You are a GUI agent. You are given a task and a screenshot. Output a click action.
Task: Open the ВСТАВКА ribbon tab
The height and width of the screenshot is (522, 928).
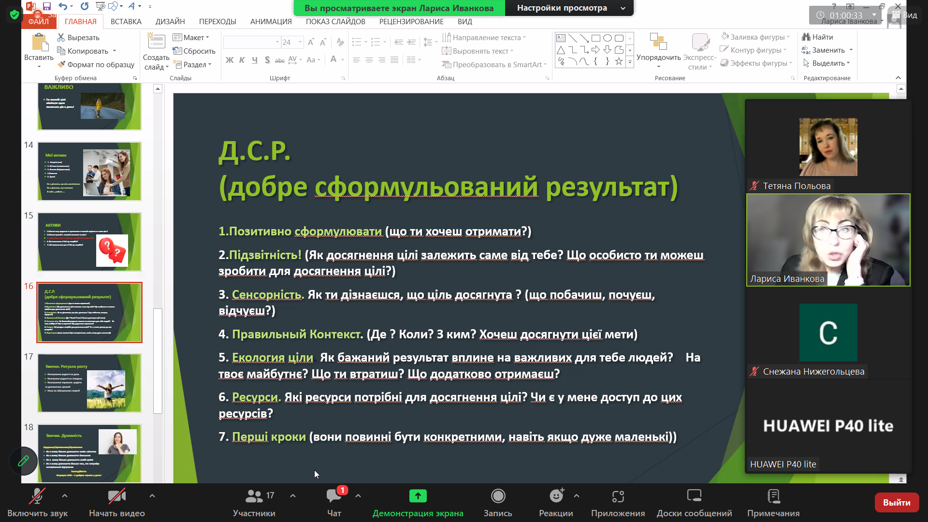pos(126,22)
